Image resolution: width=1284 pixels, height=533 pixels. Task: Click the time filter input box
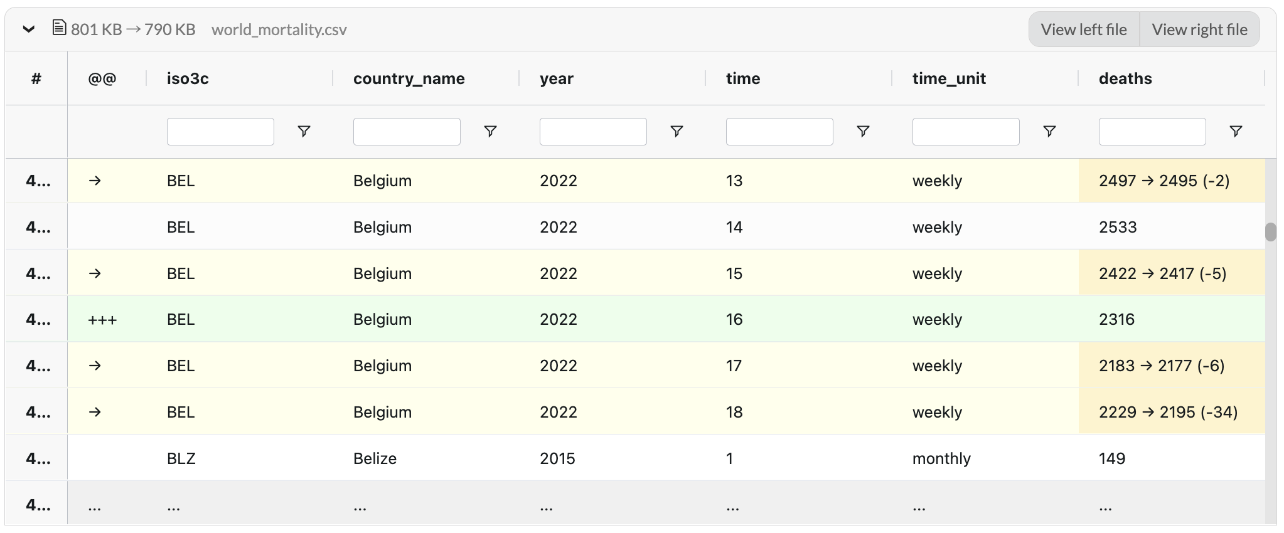click(x=779, y=131)
